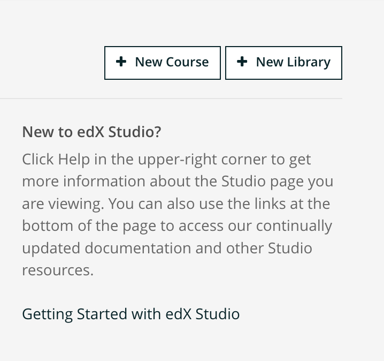Click the horizontal divider below the buttons
This screenshot has width=384, height=361.
click(171, 99)
